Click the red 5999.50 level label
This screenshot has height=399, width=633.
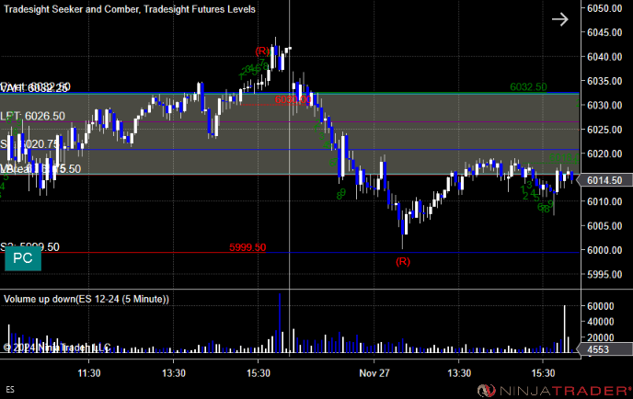247,247
